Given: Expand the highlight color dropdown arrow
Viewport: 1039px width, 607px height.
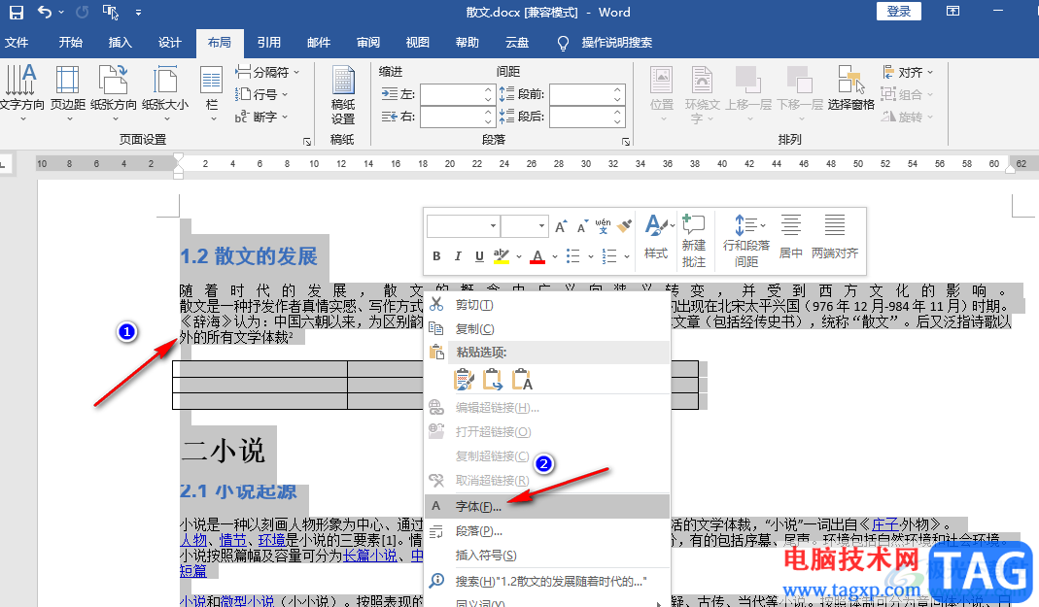Looking at the screenshot, I should (519, 256).
